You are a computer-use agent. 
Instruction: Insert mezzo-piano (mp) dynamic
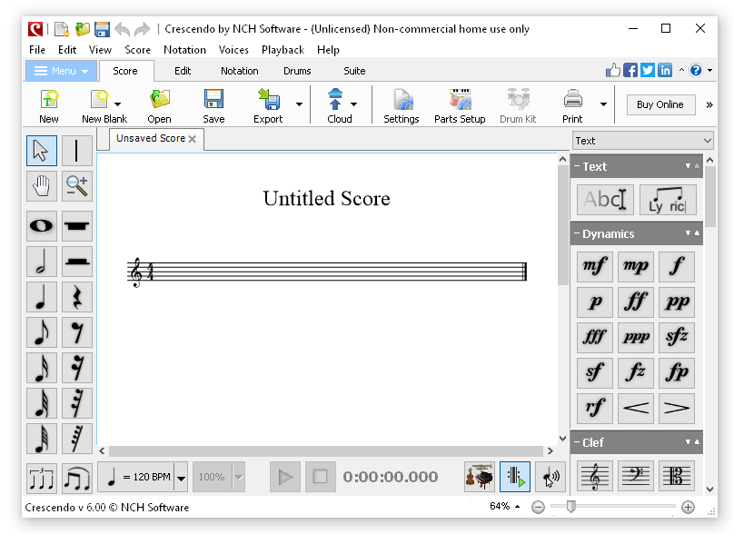click(x=636, y=266)
